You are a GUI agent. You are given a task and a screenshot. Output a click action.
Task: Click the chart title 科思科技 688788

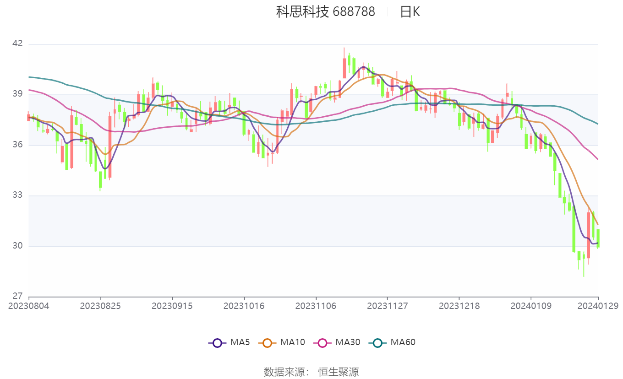point(325,12)
